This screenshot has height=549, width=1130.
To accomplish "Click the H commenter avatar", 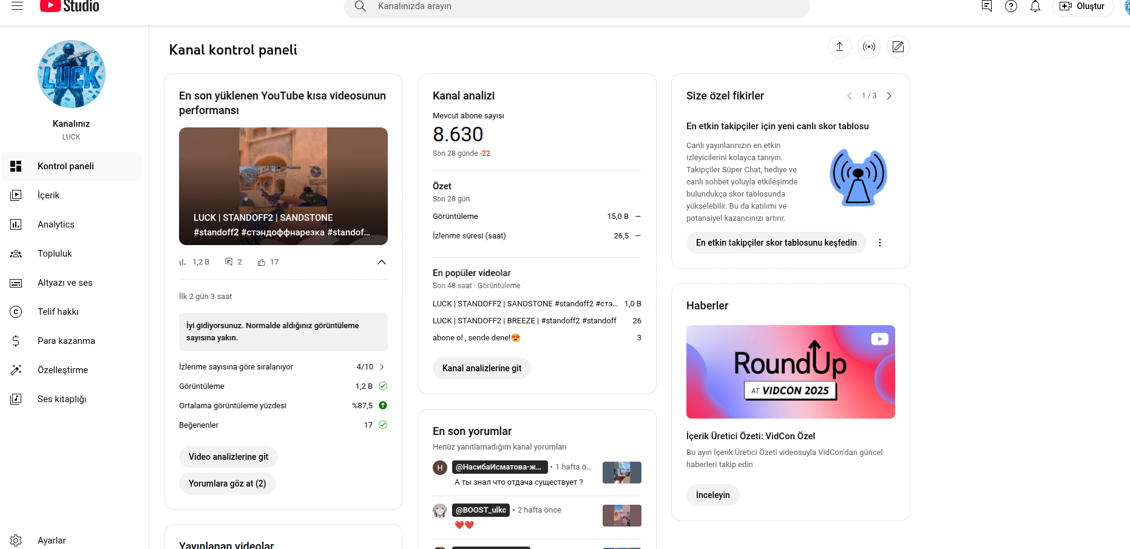I will tap(440, 468).
